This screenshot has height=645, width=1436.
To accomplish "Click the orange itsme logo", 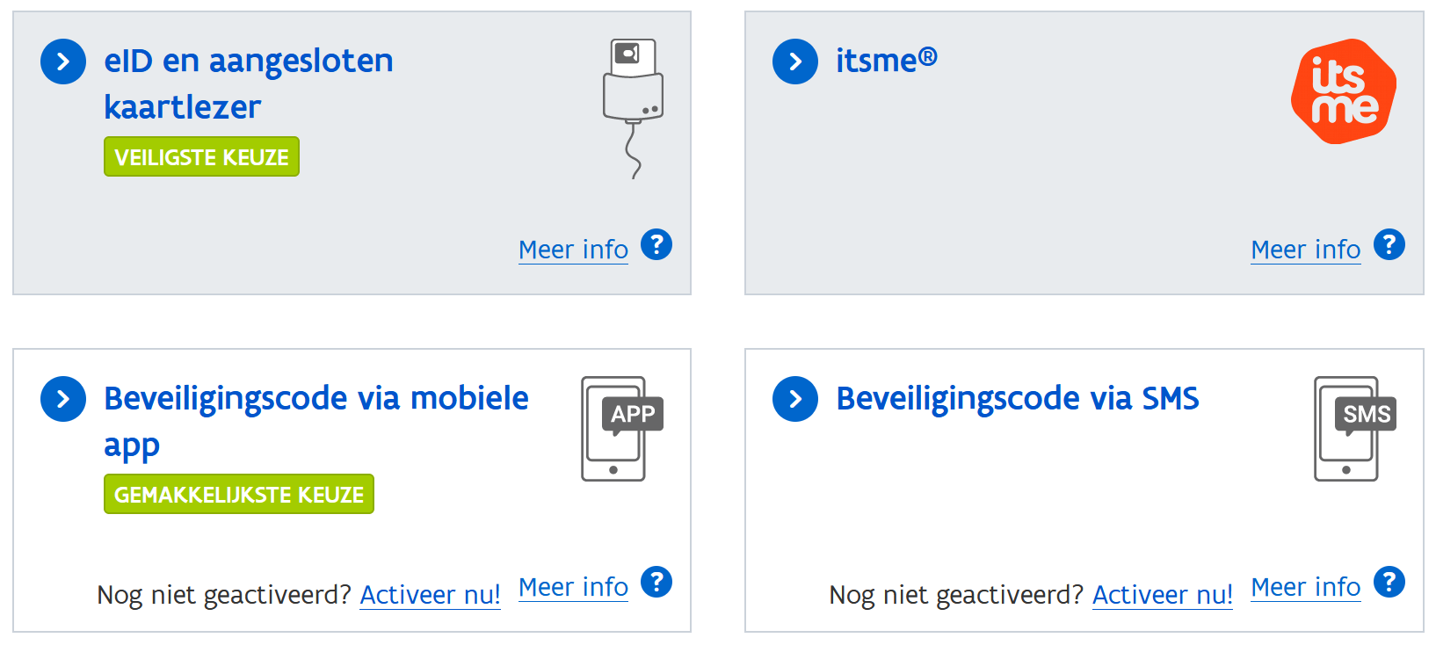I will click(1343, 91).
